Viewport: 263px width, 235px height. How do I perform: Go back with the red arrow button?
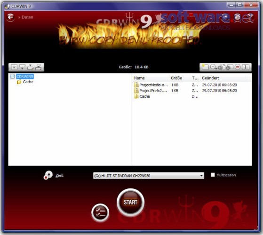tap(10, 17)
